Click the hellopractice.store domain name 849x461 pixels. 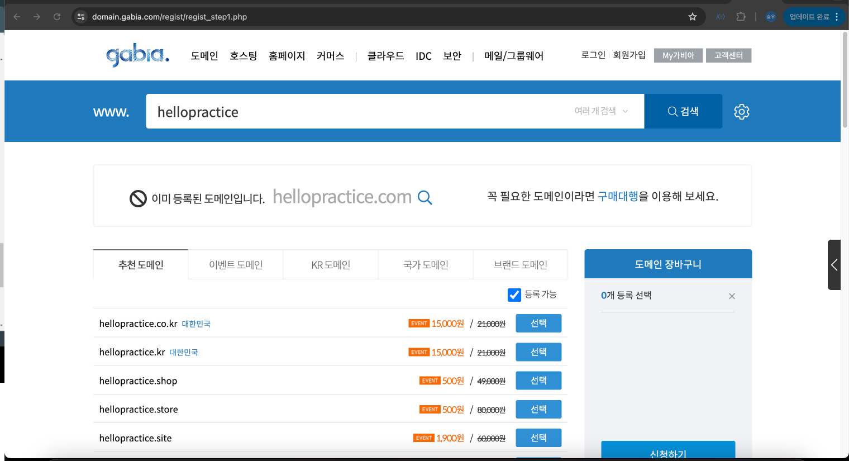pyautogui.click(x=139, y=410)
